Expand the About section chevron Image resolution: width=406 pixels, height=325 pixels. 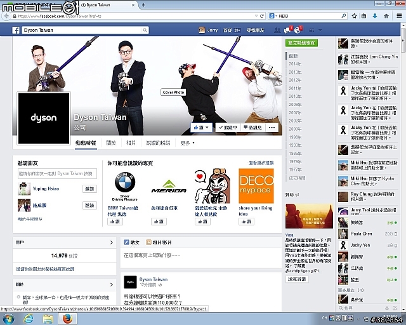click(x=112, y=284)
